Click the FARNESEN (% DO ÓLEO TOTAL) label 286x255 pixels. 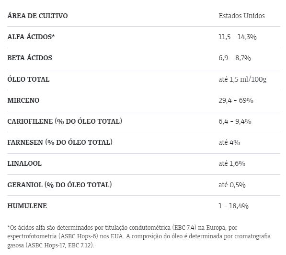60,142
